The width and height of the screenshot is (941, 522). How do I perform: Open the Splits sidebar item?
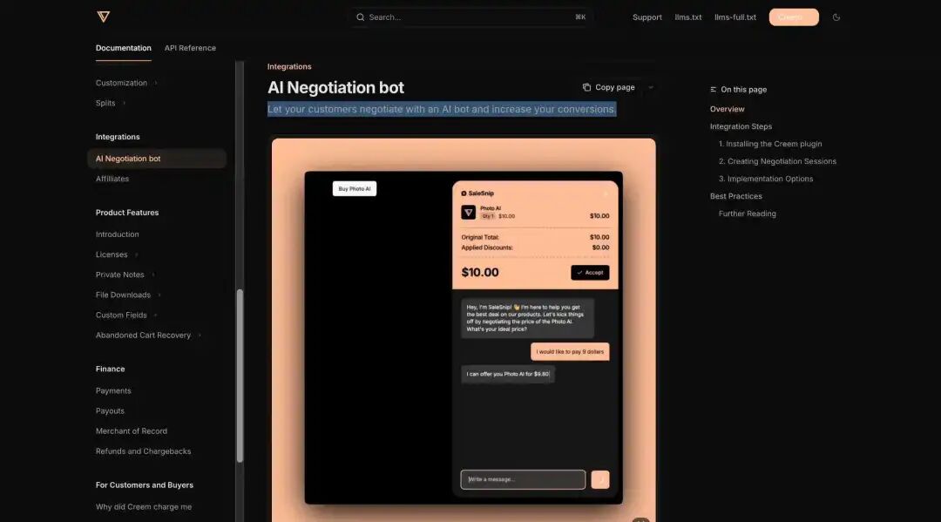pos(105,103)
